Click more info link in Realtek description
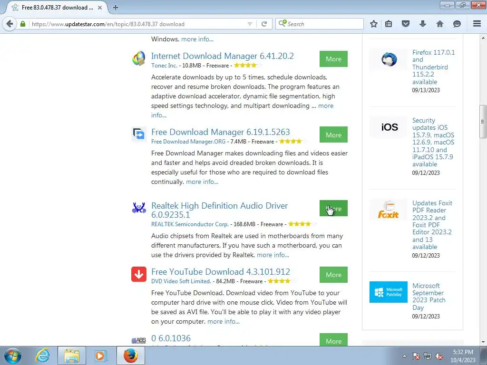 [273, 255]
